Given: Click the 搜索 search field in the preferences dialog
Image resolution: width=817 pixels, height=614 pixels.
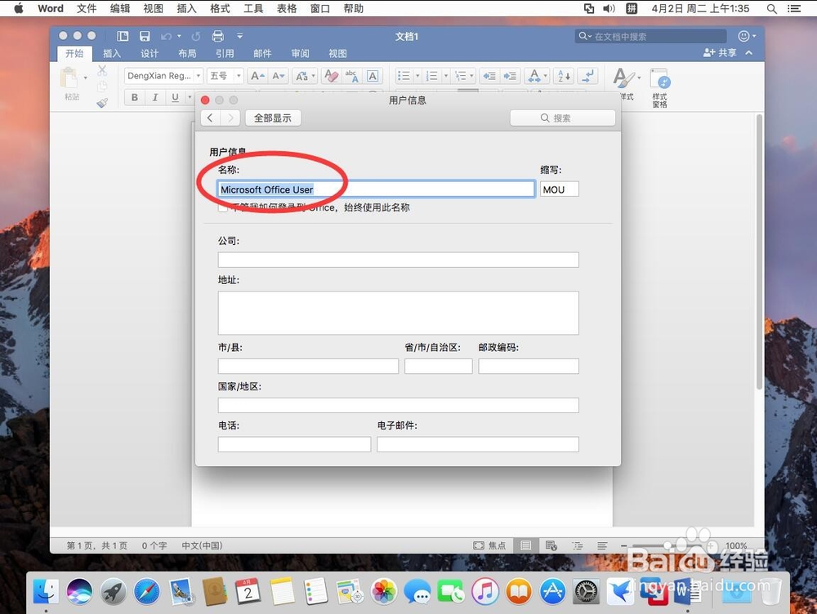Looking at the screenshot, I should 563,118.
